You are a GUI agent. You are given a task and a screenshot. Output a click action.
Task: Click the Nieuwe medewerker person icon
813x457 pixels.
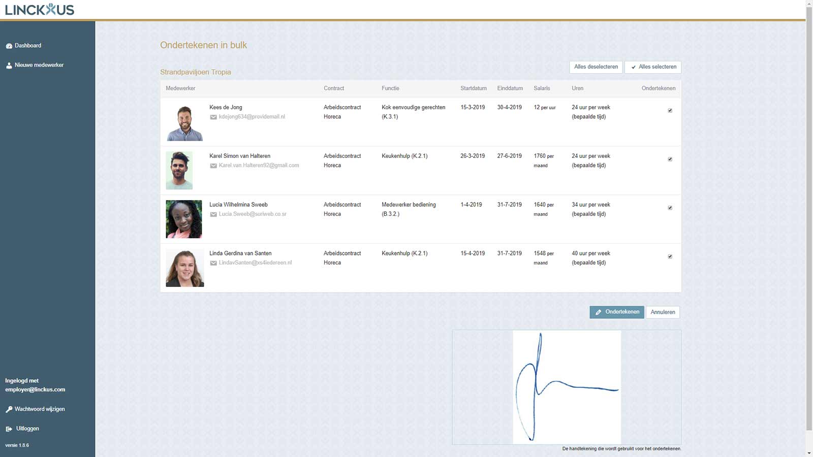[9, 66]
